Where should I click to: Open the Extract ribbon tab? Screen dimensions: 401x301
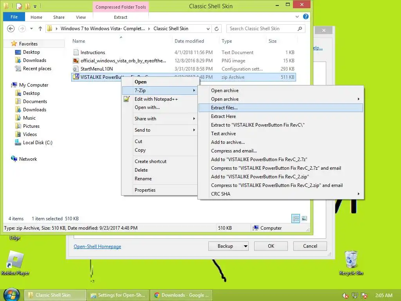click(x=121, y=17)
